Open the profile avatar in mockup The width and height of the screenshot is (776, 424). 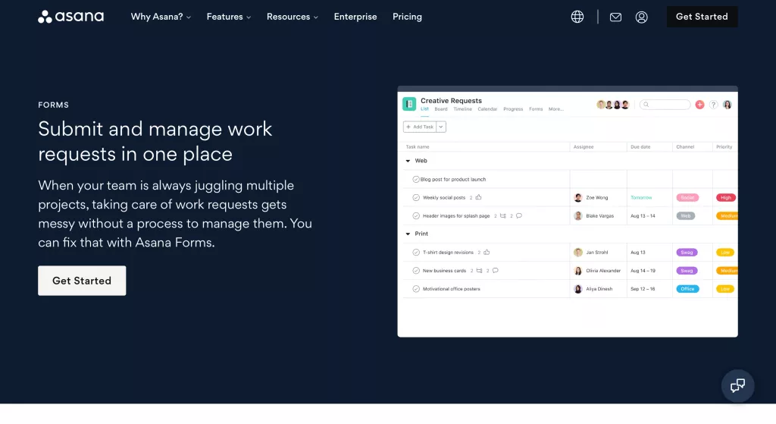[727, 105]
